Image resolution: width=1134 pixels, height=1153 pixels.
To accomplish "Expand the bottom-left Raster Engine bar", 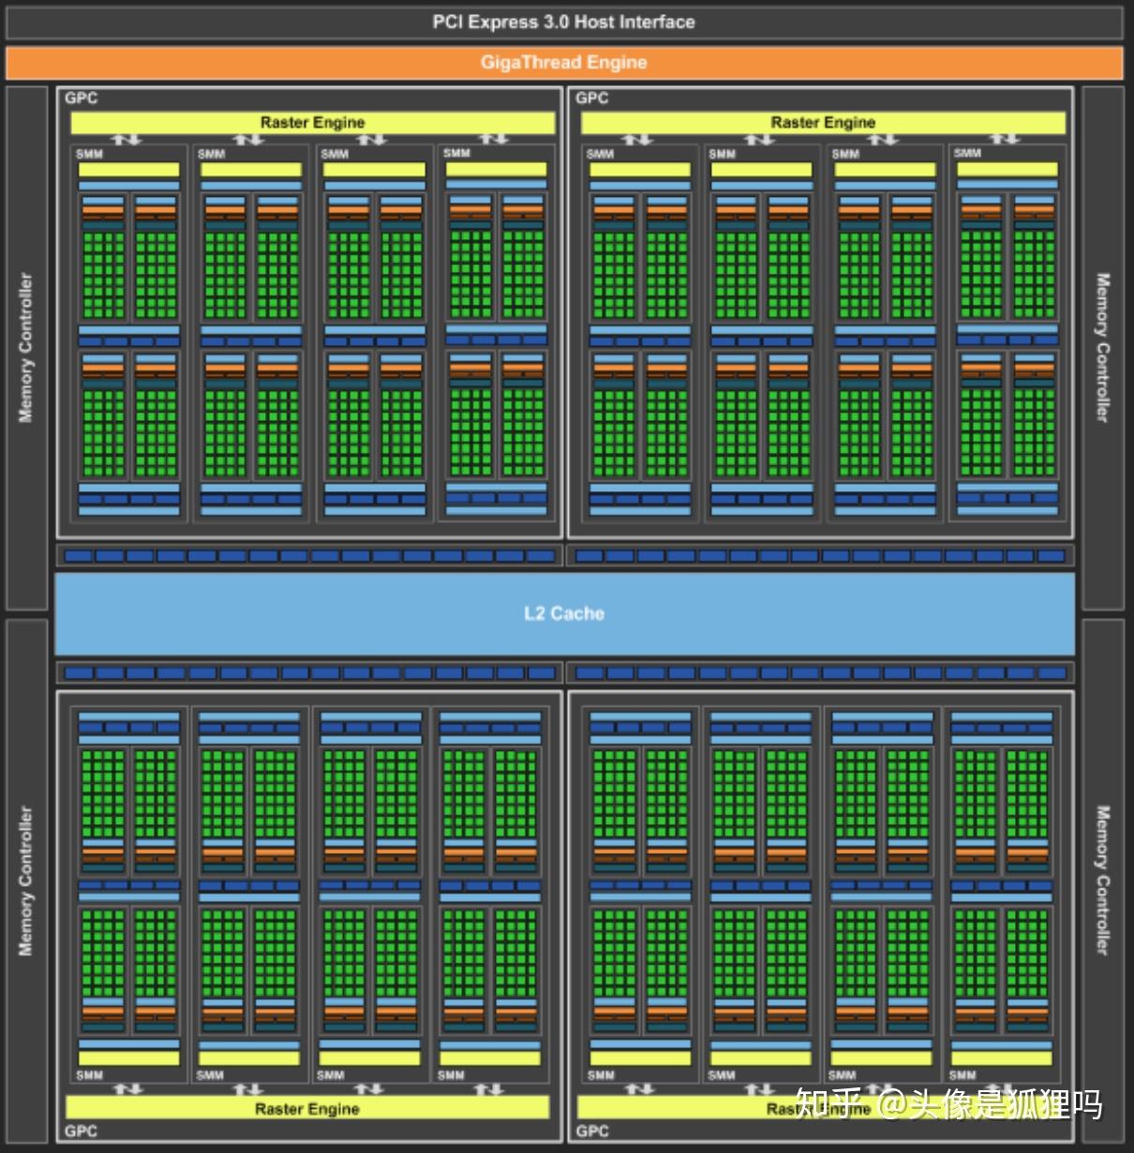I will click(x=306, y=1109).
